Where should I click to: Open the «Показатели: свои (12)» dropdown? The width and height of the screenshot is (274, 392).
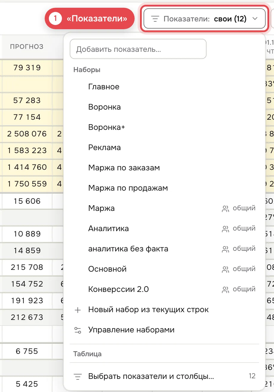pyautogui.click(x=205, y=19)
